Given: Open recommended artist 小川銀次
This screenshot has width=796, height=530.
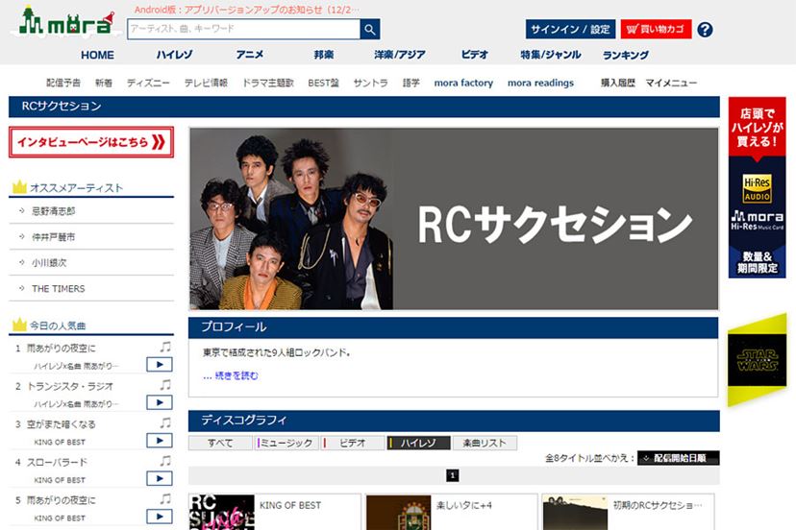Looking at the screenshot, I should click(x=49, y=263).
